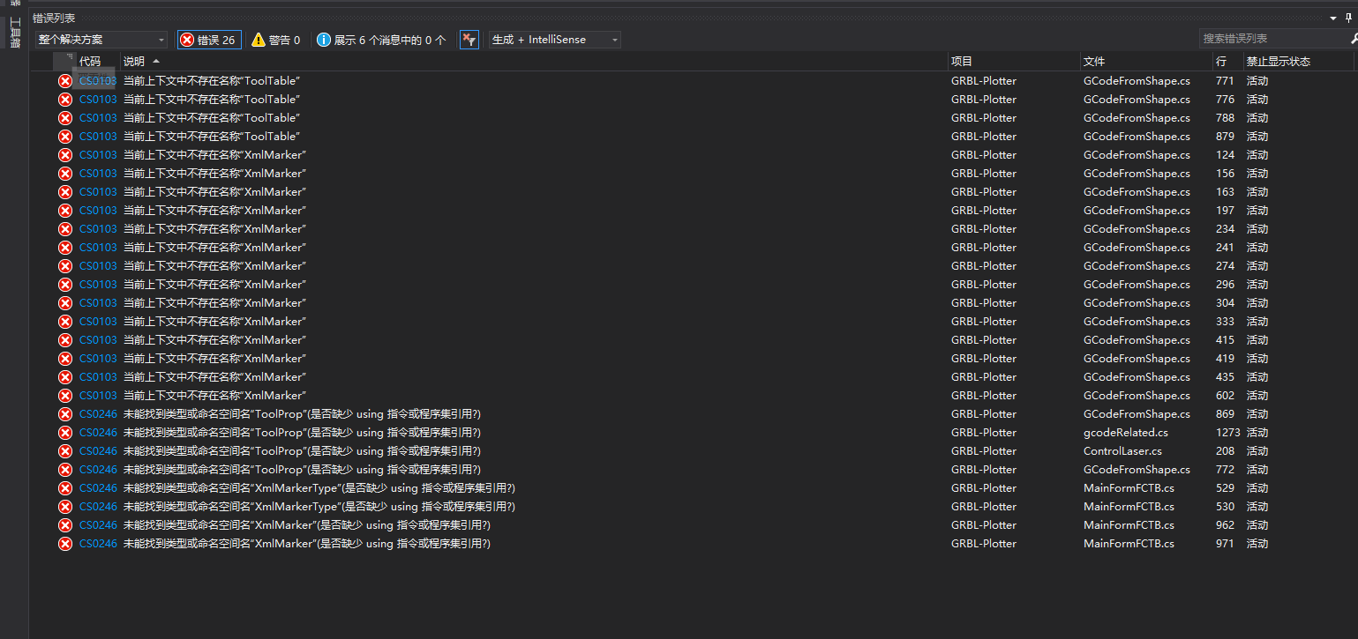Image resolution: width=1358 pixels, height=639 pixels.
Task: Toggle the 警告 0 warnings filter
Action: tap(275, 40)
